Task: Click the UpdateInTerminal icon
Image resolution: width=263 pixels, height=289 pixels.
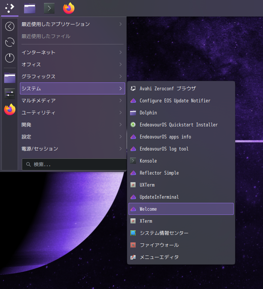Action: pos(133,197)
